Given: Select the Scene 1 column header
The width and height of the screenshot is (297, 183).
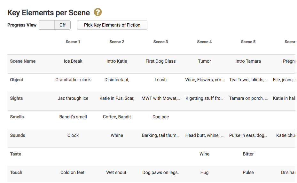Looking at the screenshot, I should (x=73, y=42).
